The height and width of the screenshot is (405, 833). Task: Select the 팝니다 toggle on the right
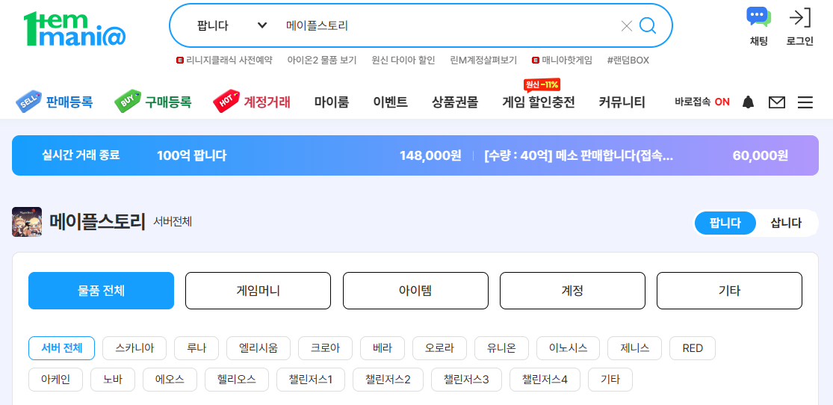point(725,223)
